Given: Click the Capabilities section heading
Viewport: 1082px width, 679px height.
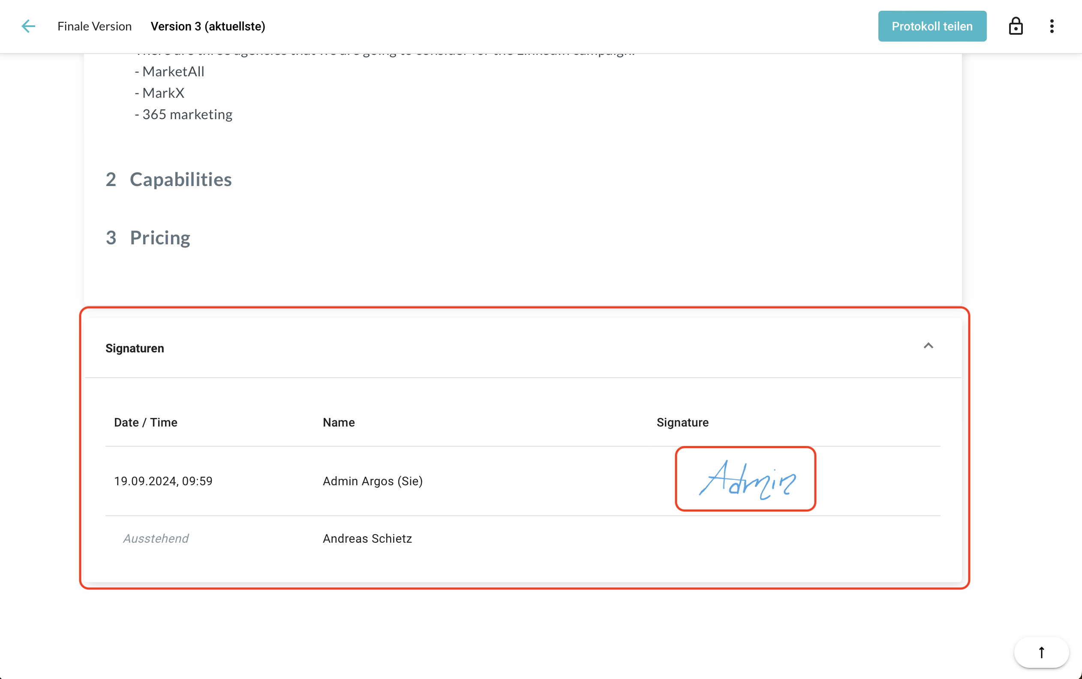Looking at the screenshot, I should [x=180, y=180].
